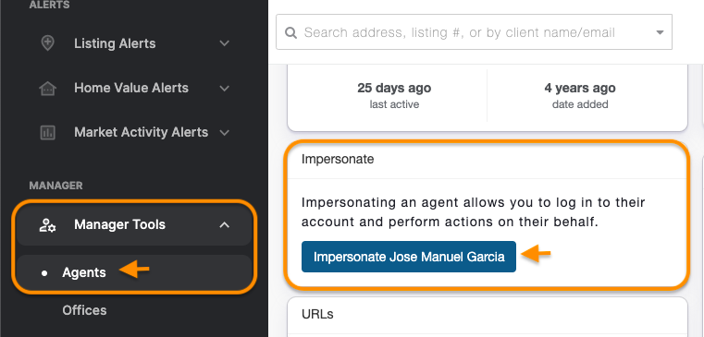The height and width of the screenshot is (337, 704).
Task: Open the search box dropdown arrow
Action: tap(660, 32)
